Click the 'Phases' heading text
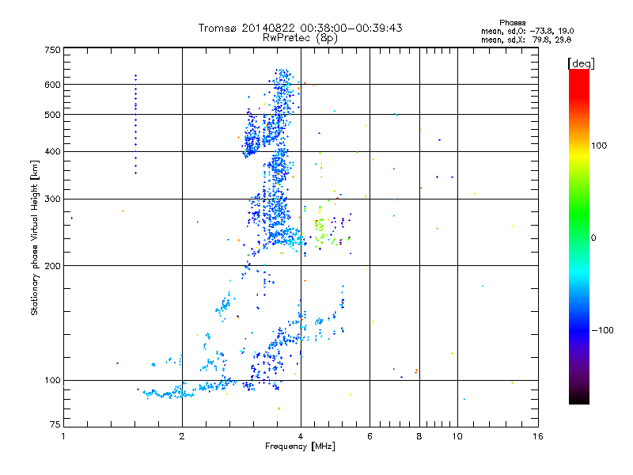This screenshot has width=633, height=475. [512, 23]
